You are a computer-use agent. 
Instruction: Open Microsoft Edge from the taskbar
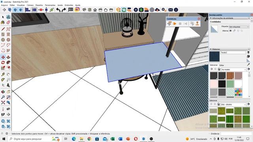click(74, 139)
